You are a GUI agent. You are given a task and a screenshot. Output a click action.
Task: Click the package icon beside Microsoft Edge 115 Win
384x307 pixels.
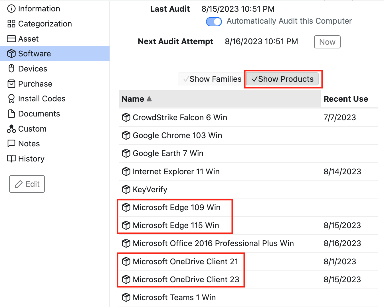(x=126, y=225)
